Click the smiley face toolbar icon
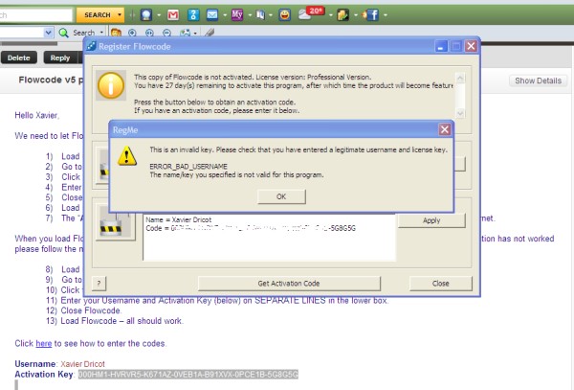574x390 pixels. pos(284,15)
